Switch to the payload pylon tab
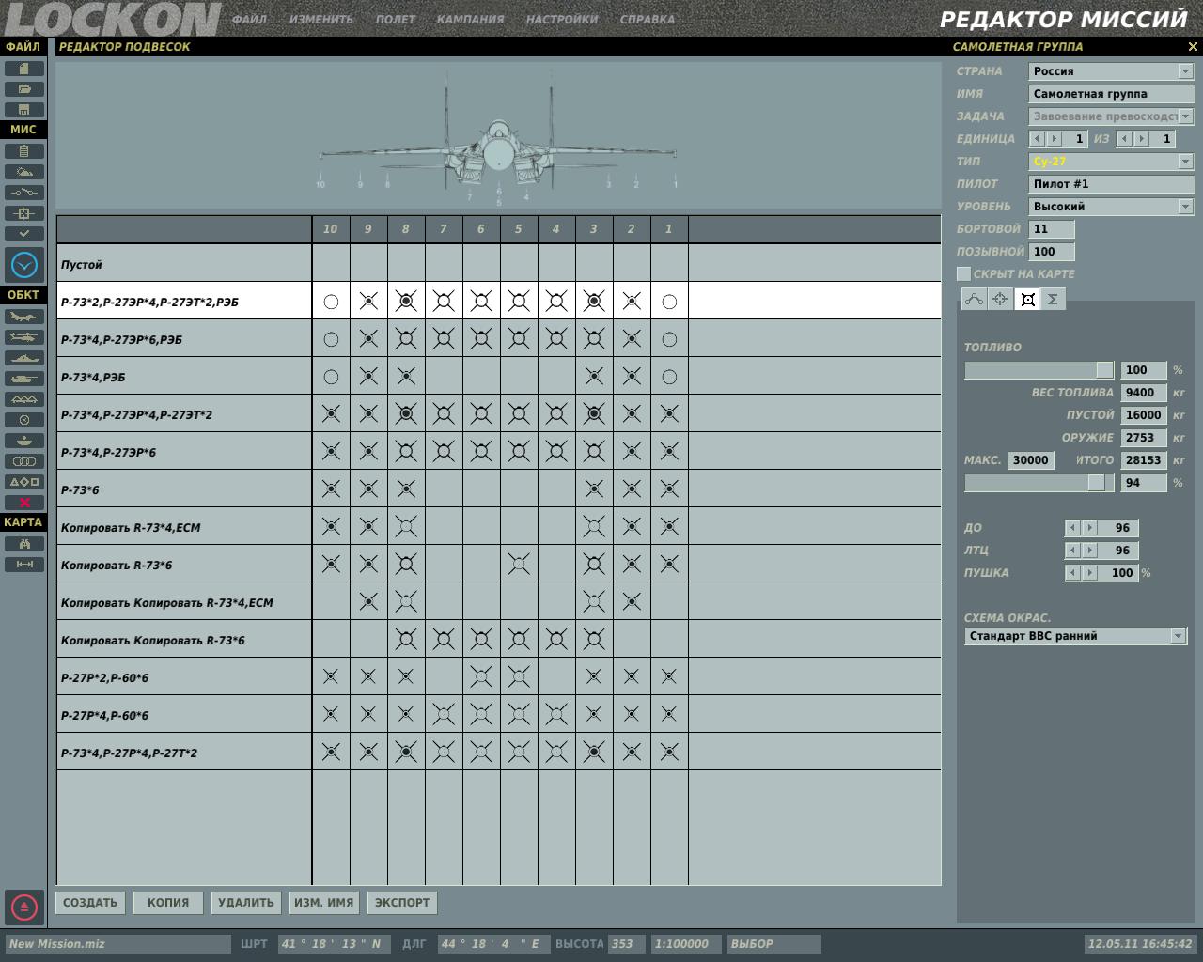Viewport: 1203px width, 962px height. [1027, 299]
